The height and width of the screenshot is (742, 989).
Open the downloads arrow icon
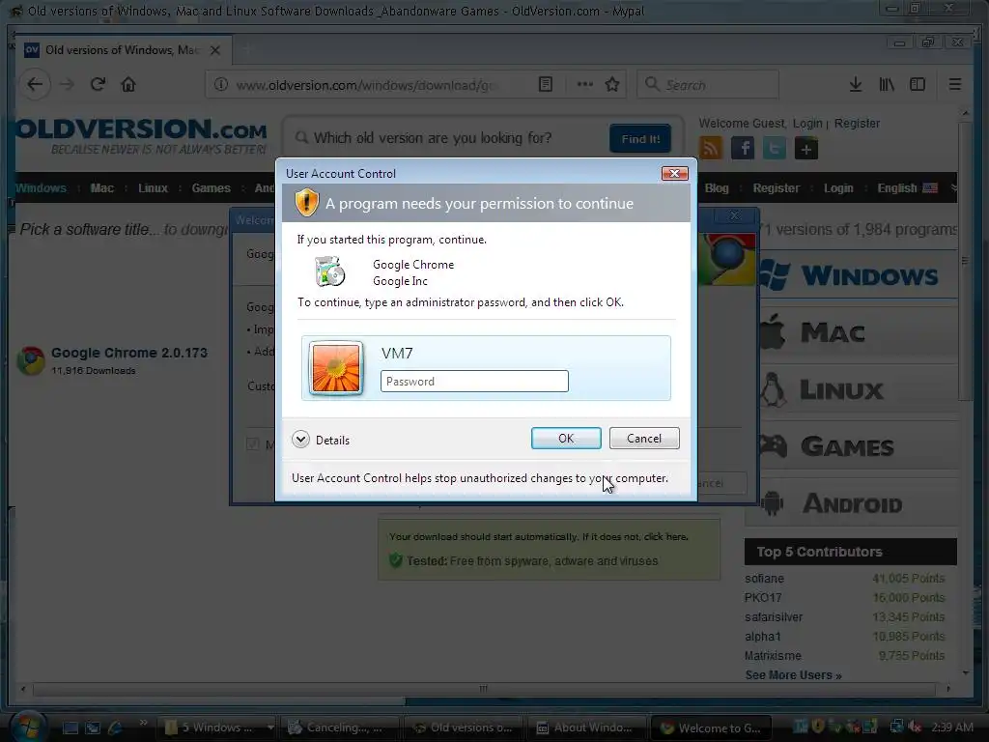click(x=856, y=85)
